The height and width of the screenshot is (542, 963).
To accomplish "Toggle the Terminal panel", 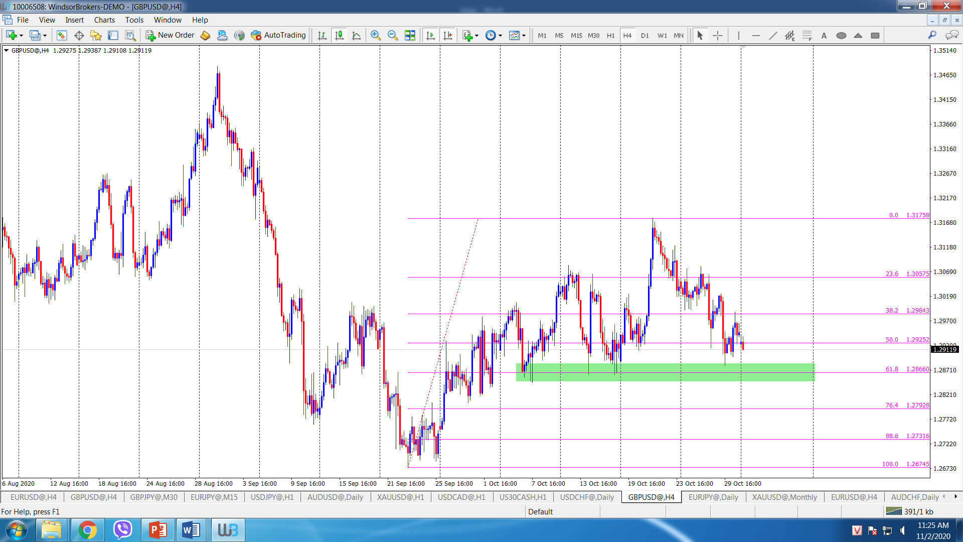I will click(x=113, y=35).
